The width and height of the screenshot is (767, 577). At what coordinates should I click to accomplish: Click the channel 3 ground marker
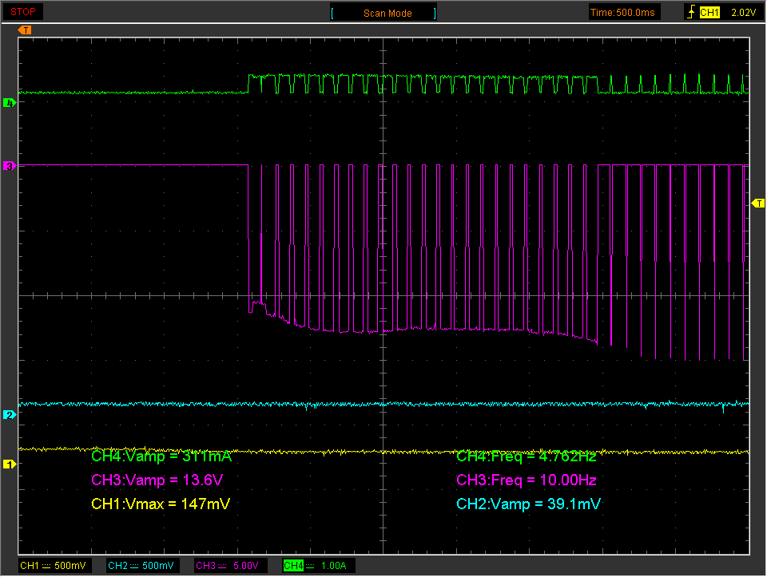click(10, 166)
